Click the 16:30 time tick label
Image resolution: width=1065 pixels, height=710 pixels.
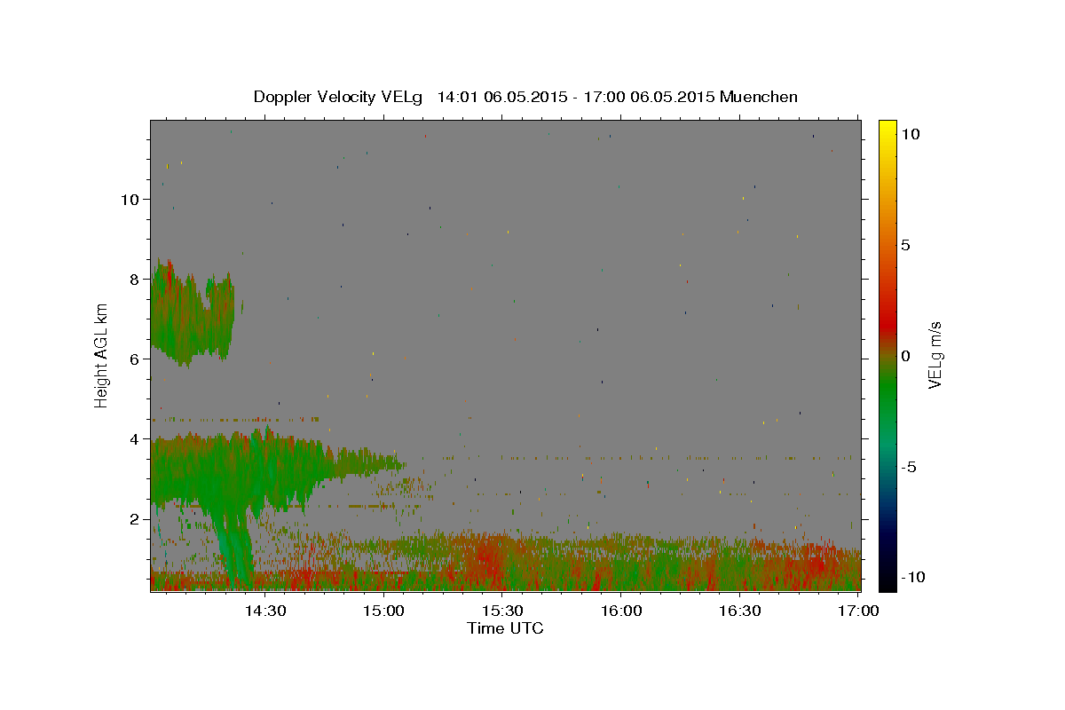pyautogui.click(x=740, y=611)
